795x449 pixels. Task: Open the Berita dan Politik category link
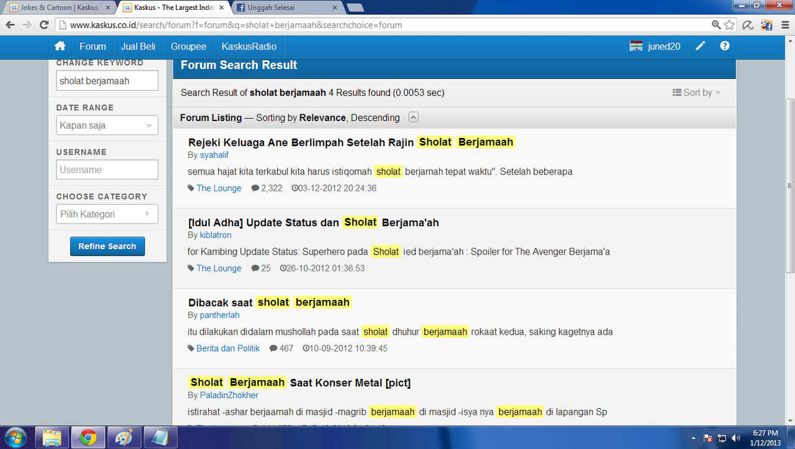[x=228, y=348]
